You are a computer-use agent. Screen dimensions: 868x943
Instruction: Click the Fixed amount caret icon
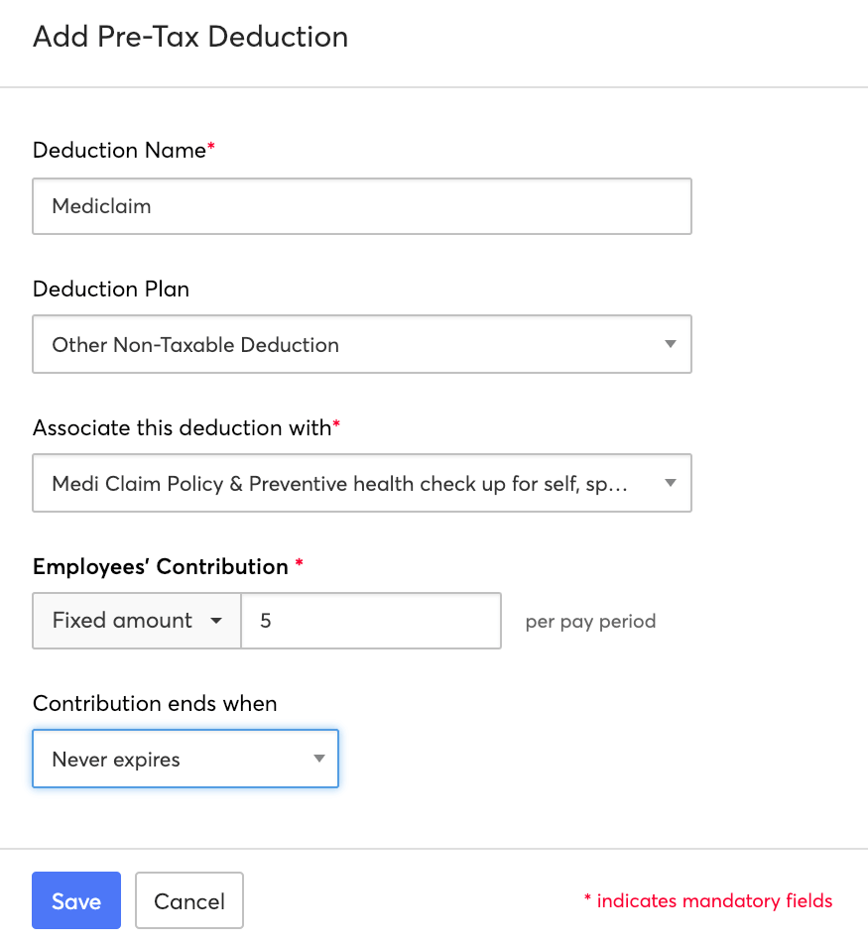click(x=216, y=622)
